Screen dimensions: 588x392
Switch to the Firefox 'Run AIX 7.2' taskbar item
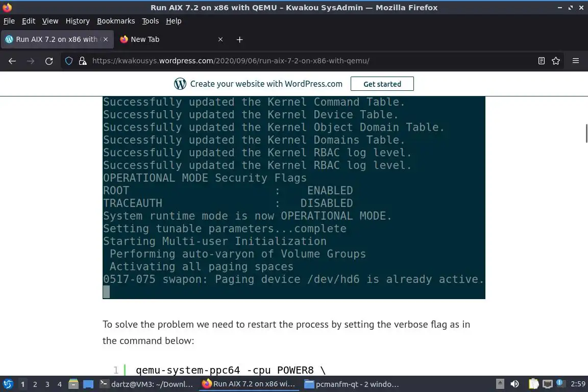pyautogui.click(x=249, y=384)
